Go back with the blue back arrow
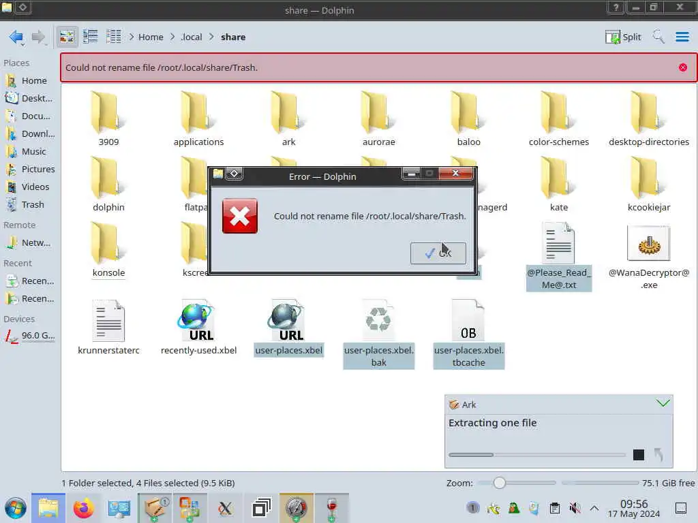 pos(16,37)
